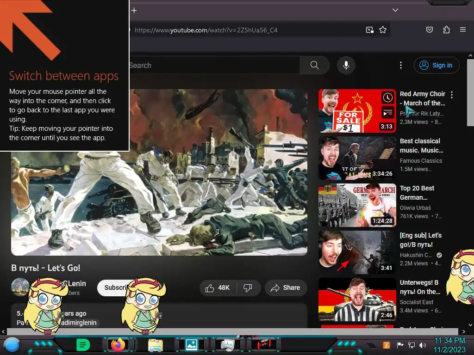Image resolution: width=474 pixels, height=355 pixels.
Task: Click the channel avatar beside the Subscribe button
Action: click(x=20, y=287)
